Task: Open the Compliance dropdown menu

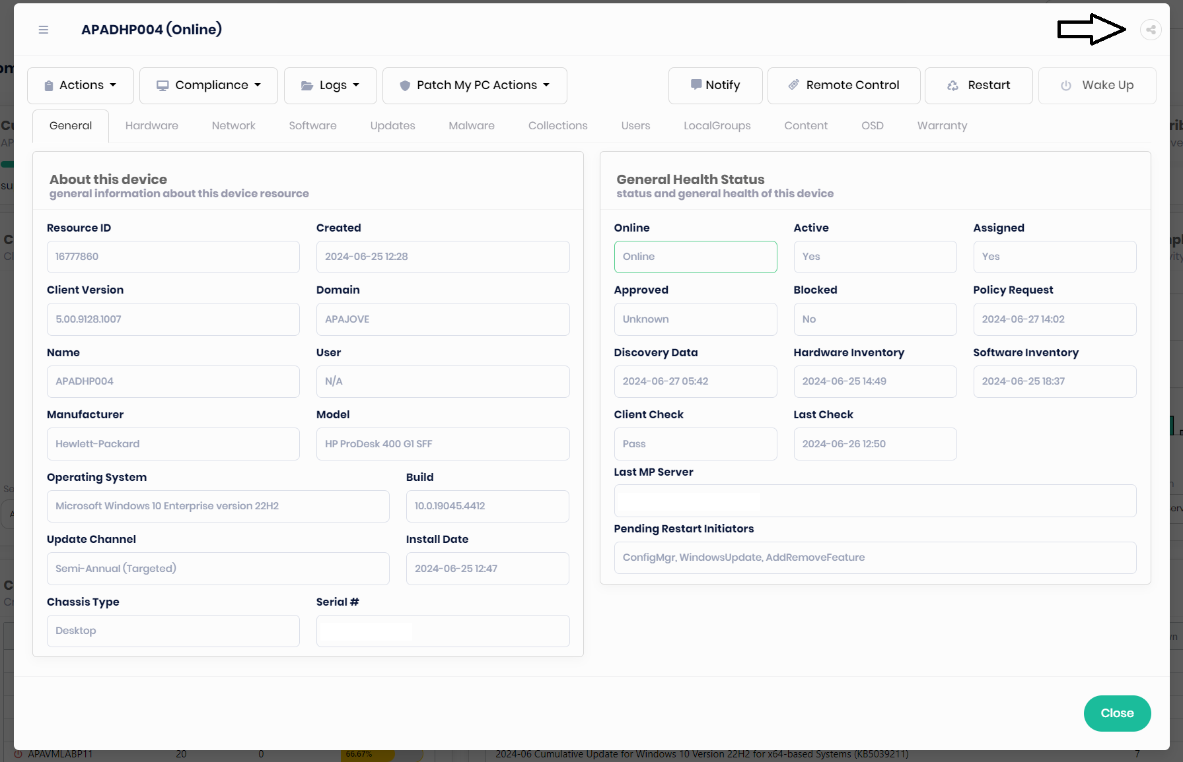Action: (209, 85)
